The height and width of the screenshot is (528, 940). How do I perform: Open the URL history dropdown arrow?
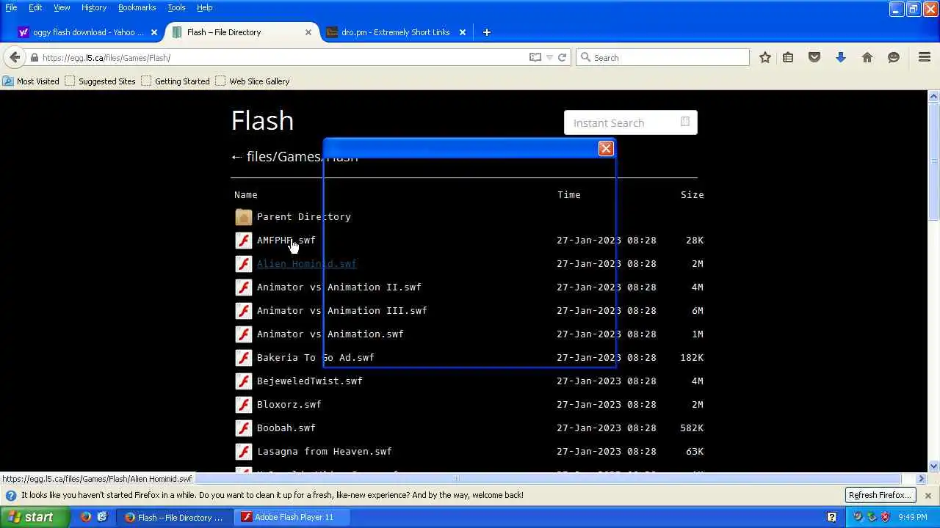click(549, 57)
